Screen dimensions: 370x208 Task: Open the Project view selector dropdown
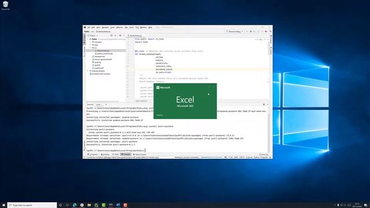click(x=92, y=36)
